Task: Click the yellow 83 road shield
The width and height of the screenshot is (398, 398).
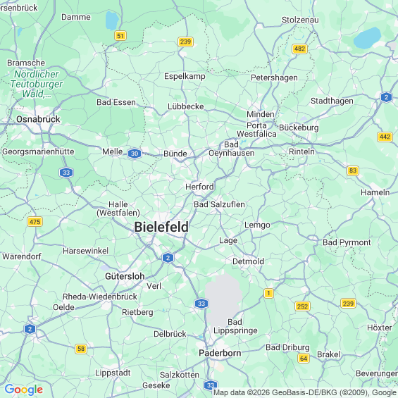Action: [x=353, y=170]
